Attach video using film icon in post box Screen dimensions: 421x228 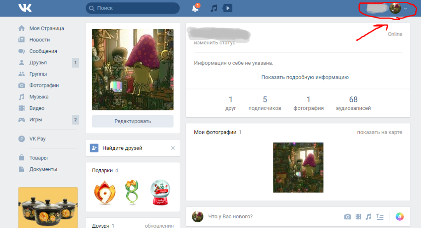358,217
